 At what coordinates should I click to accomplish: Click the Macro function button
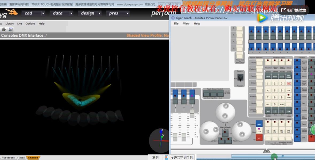[x=297, y=76]
